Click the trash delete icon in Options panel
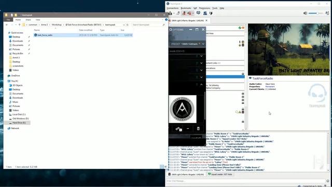 198,129
